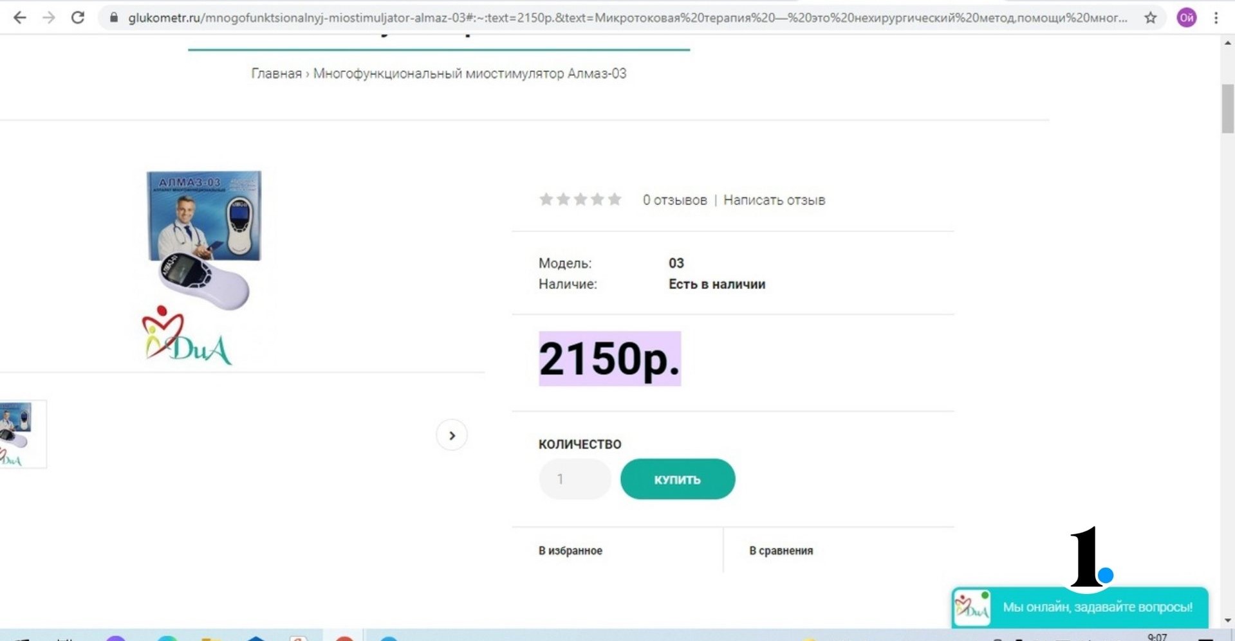Expand the "Мы онлайн" chat widget
The image size is (1235, 641).
[1099, 606]
